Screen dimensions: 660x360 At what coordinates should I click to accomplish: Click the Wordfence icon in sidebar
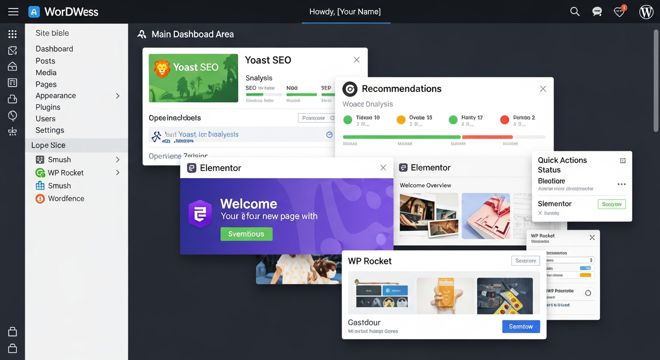40,199
